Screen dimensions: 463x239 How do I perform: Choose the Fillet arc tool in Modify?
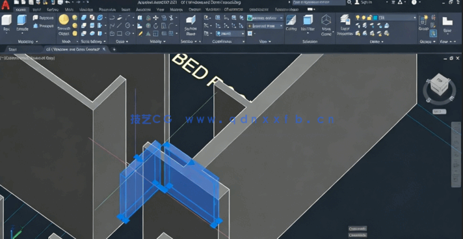pyautogui.click(x=171, y=26)
